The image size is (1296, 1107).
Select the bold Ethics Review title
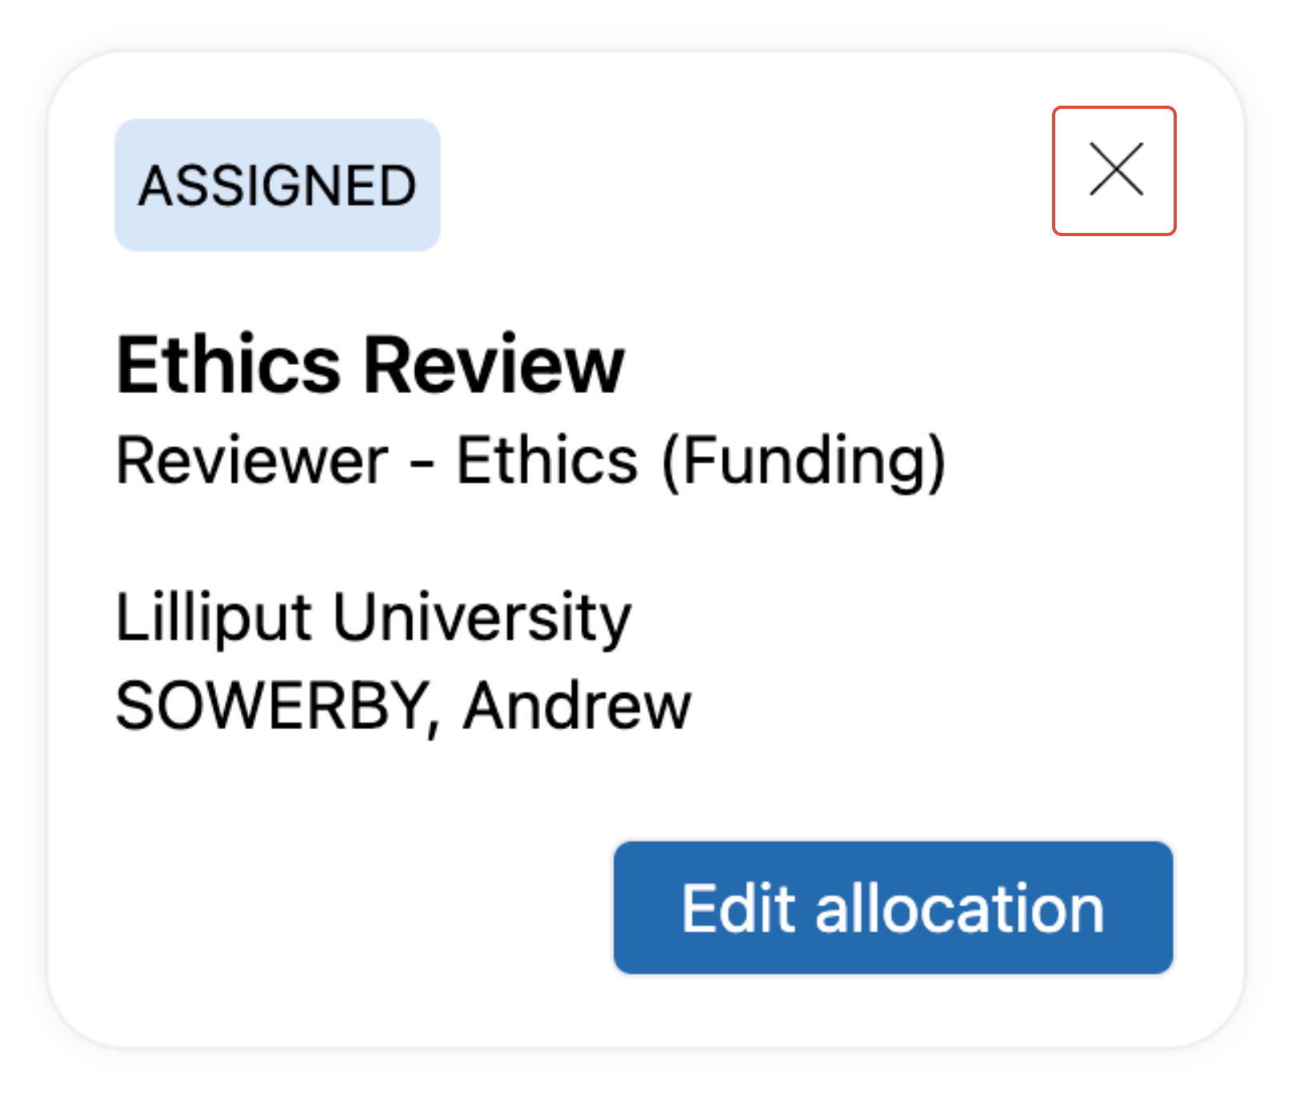click(370, 365)
